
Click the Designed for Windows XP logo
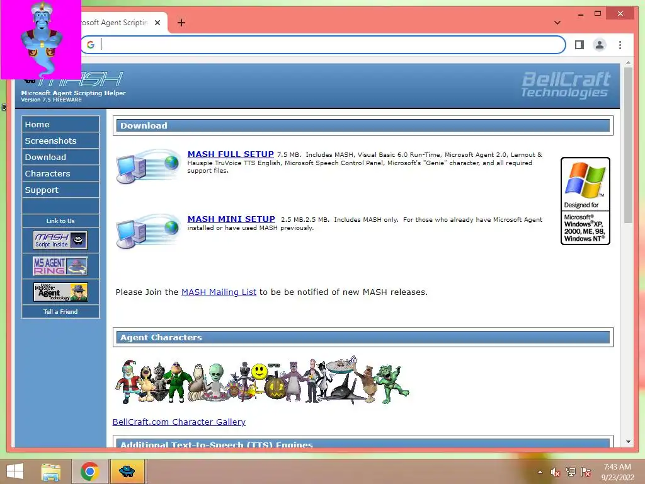585,201
